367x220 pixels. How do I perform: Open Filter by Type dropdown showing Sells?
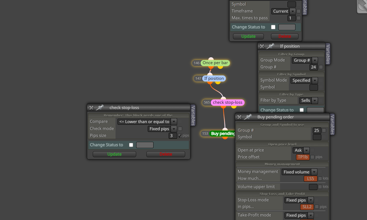click(308, 101)
